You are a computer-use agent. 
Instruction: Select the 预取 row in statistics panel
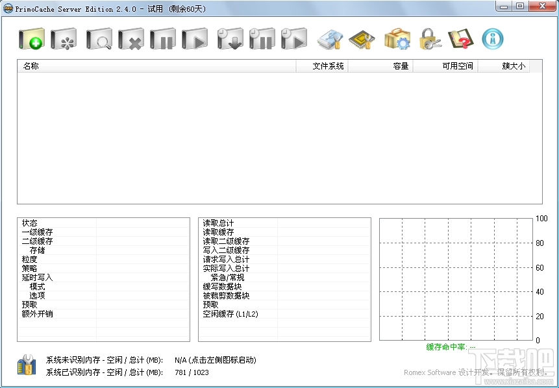284,305
